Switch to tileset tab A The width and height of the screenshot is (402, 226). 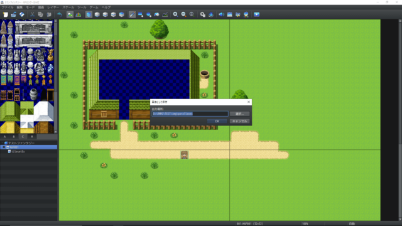tap(4, 137)
